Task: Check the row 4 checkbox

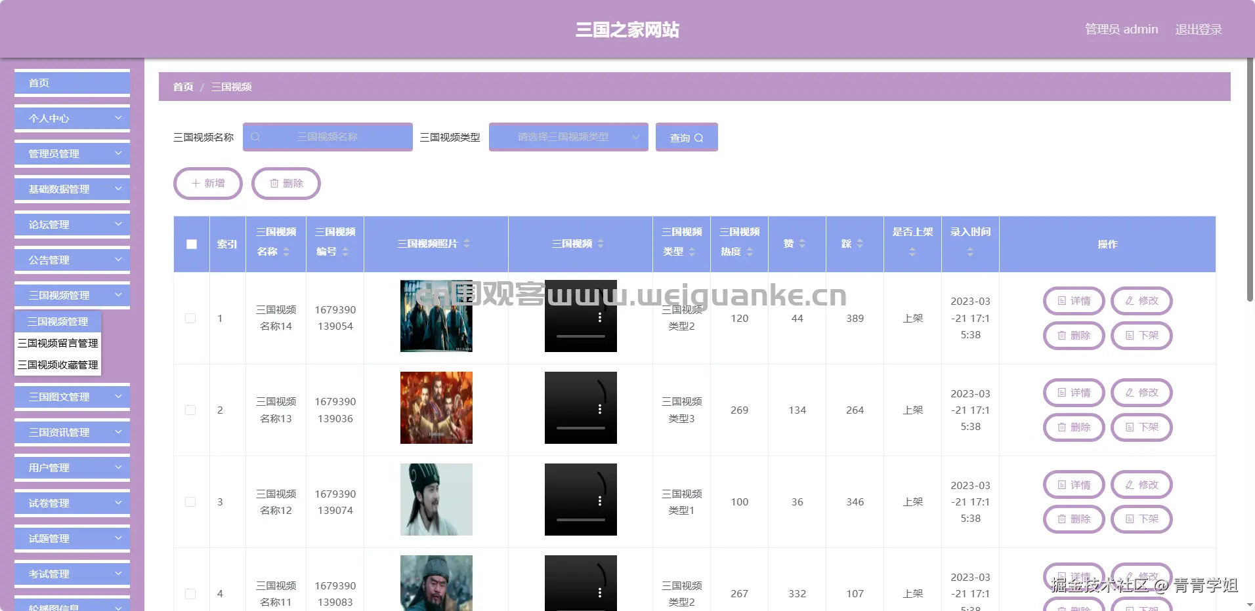Action: click(x=190, y=593)
